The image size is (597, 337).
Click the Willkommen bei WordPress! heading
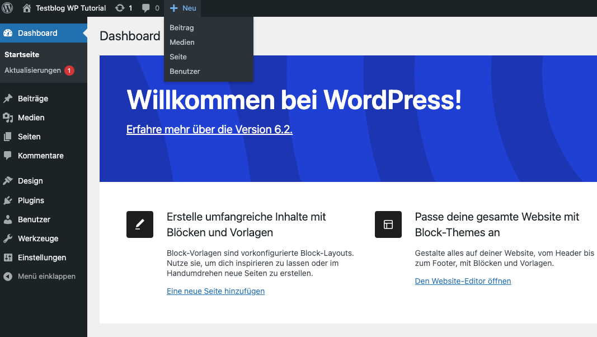pyautogui.click(x=294, y=100)
